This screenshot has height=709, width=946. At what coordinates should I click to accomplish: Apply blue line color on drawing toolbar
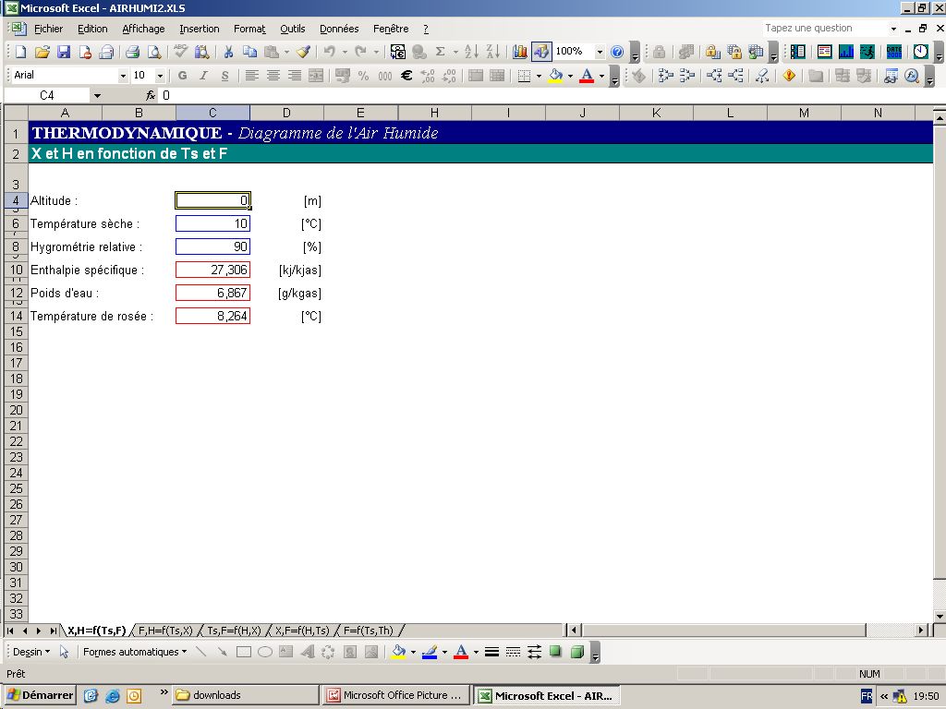tap(430, 652)
